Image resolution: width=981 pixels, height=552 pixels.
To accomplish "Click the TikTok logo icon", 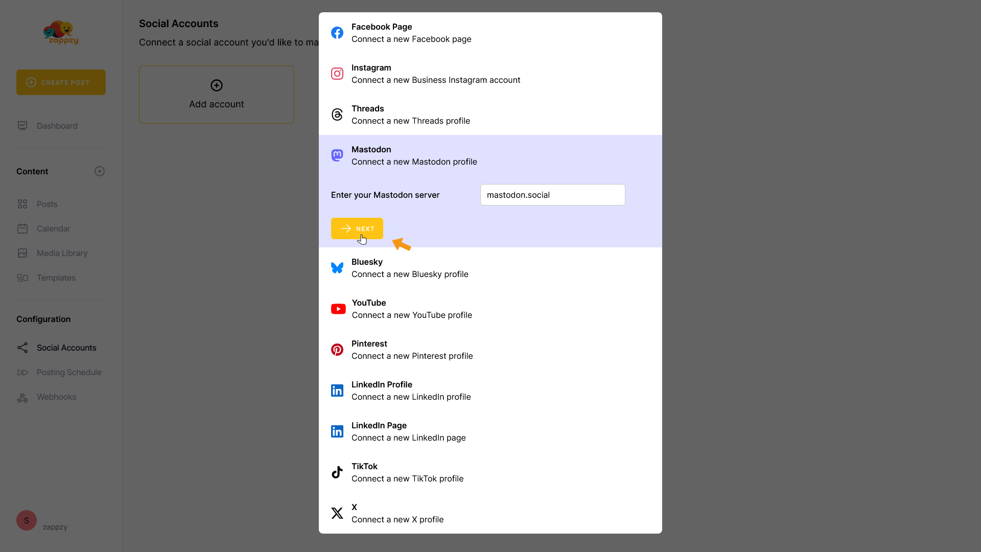I will click(337, 472).
